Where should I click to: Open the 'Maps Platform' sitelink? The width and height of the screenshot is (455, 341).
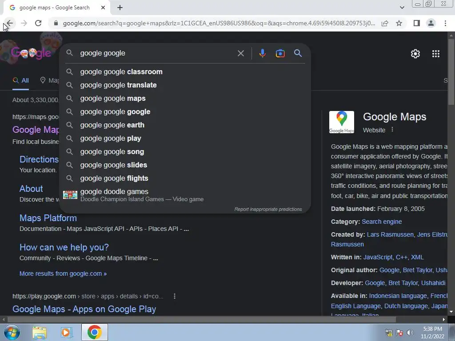coord(48,218)
